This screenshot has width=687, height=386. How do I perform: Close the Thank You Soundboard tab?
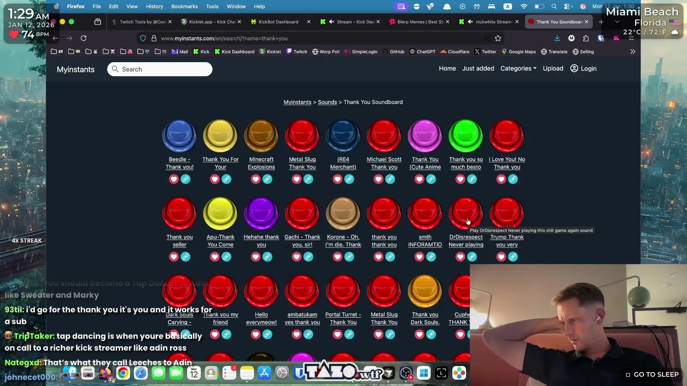pos(586,22)
